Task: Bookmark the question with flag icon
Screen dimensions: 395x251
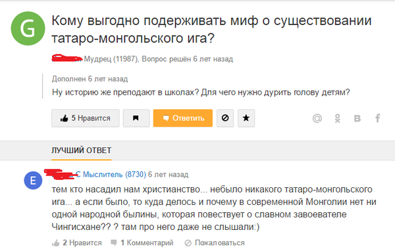Action: (136, 118)
